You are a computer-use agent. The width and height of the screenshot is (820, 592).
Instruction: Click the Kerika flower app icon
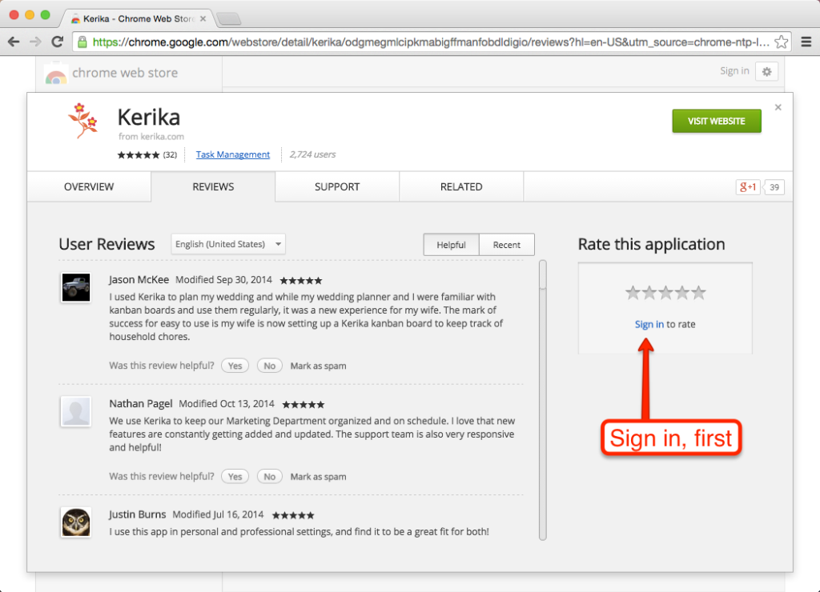click(x=82, y=121)
